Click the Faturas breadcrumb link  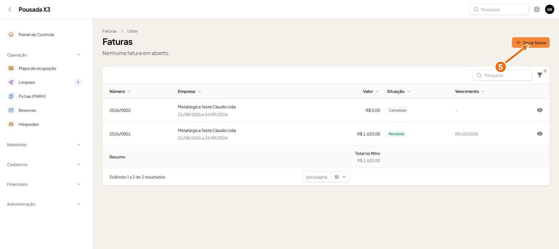(109, 31)
